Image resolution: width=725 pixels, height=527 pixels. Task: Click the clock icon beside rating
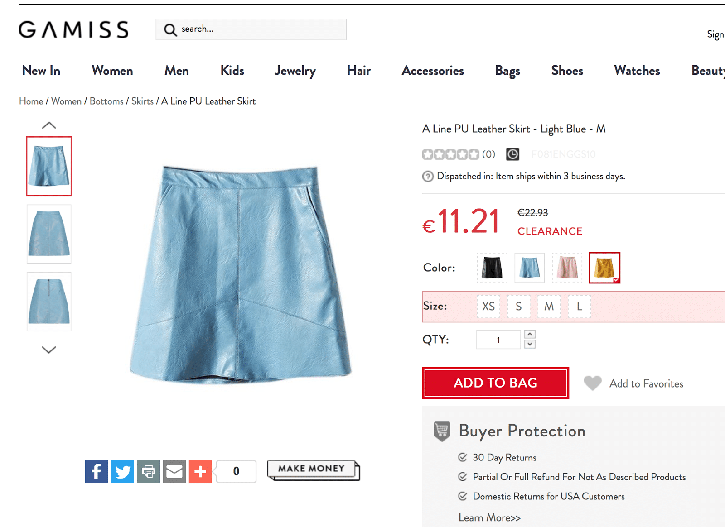[x=512, y=154]
